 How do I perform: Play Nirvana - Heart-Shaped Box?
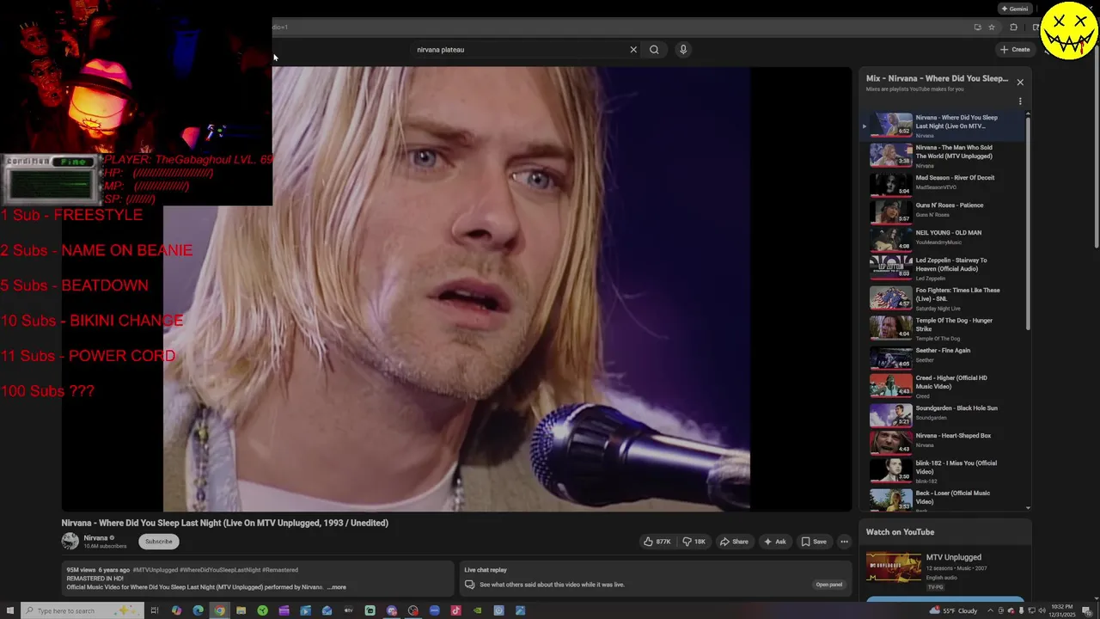944,442
